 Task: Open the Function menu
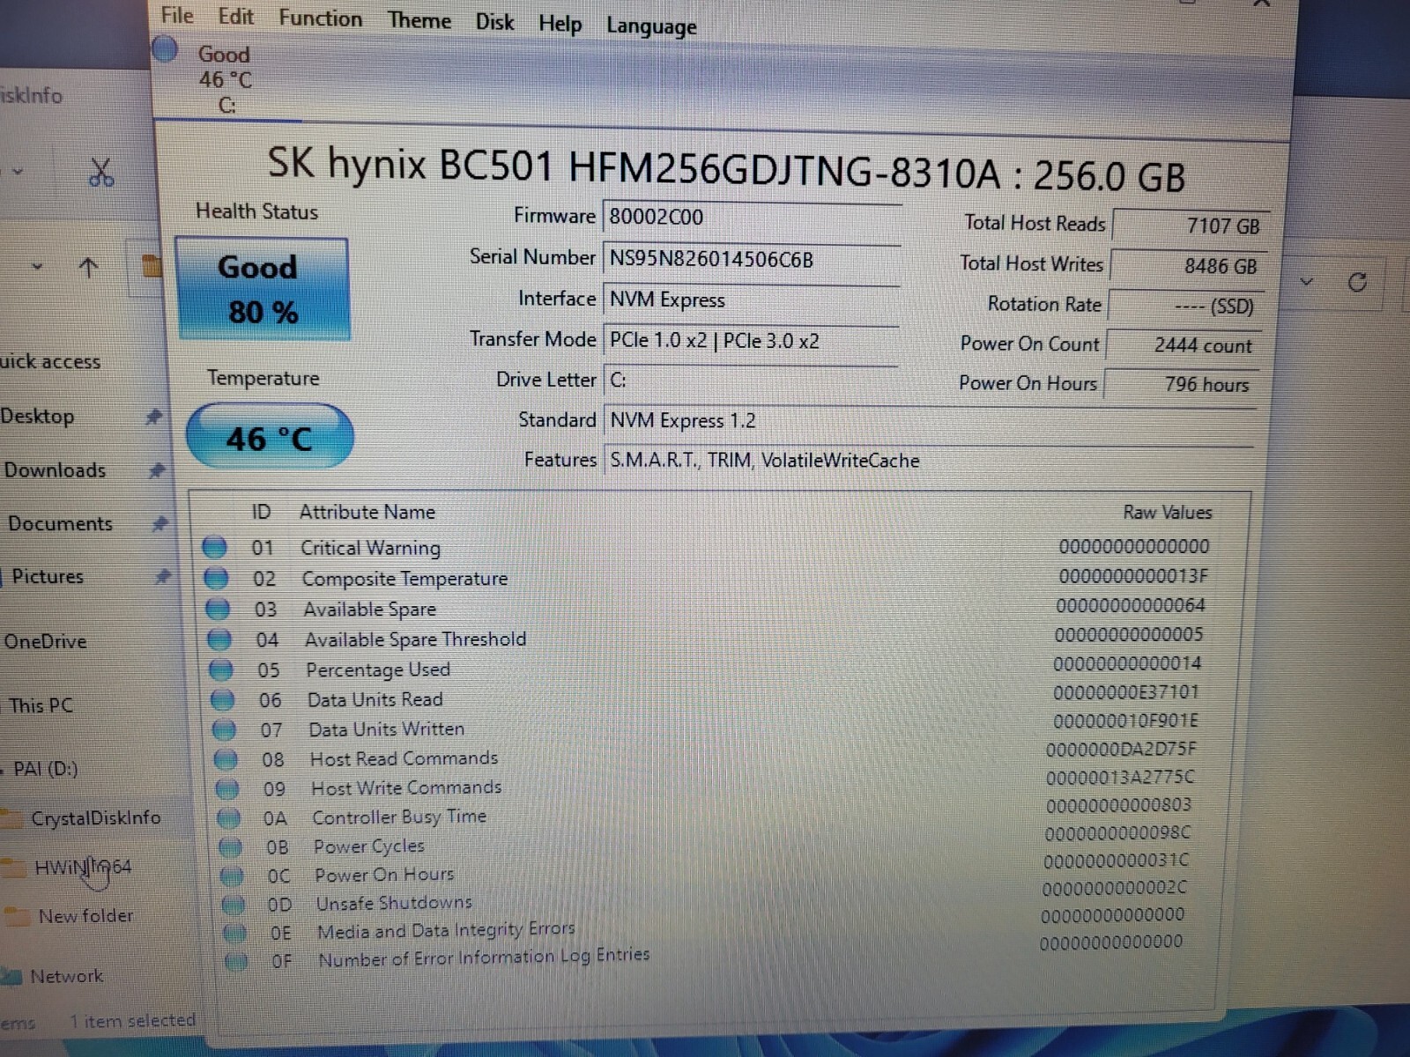[x=320, y=18]
